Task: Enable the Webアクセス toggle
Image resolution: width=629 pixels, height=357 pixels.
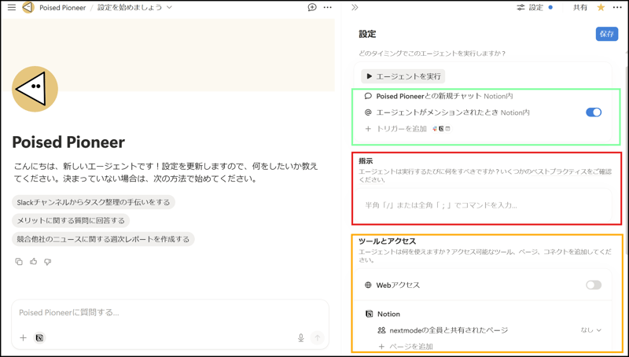Action: click(594, 285)
